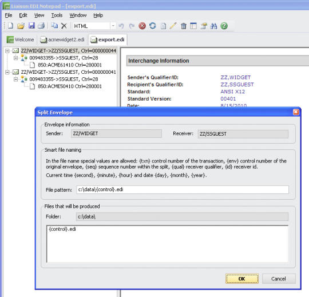Click the black X delete icon
The image size is (309, 297).
coord(64,26)
